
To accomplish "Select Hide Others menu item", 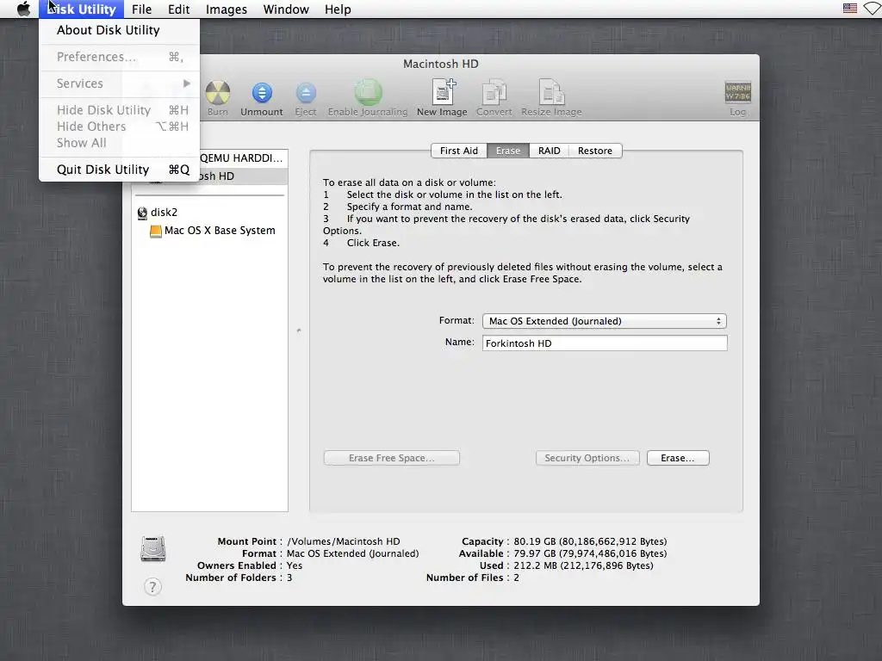I will [119, 127].
